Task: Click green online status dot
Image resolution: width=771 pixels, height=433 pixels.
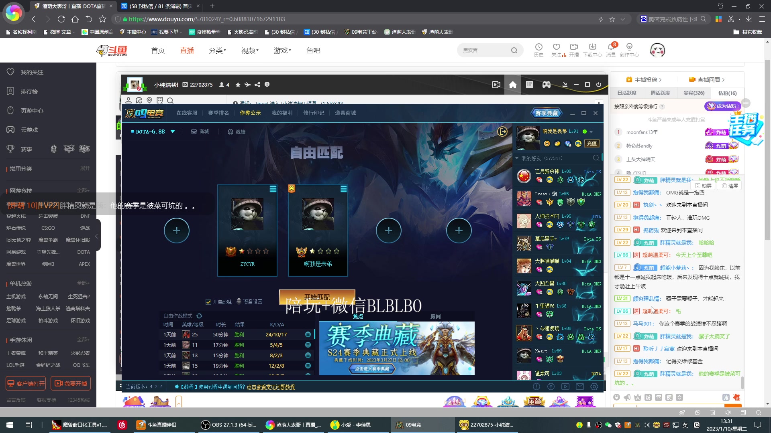Action: coord(585,132)
